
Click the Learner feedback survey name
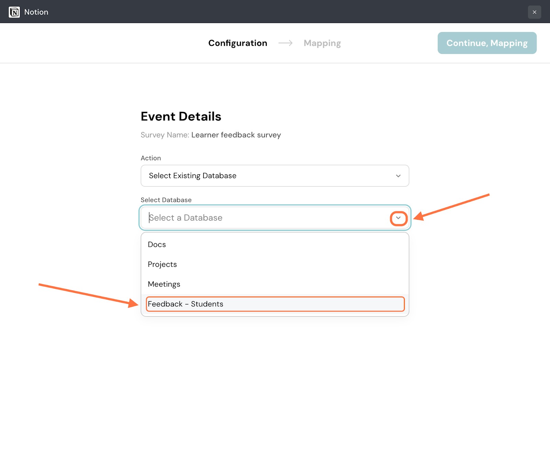pos(236,135)
